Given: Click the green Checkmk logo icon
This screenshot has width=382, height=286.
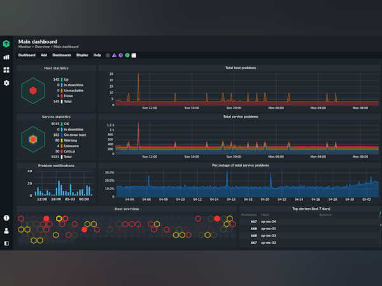Looking at the screenshot, I should pos(6,44).
